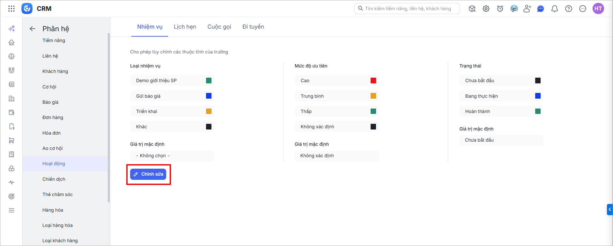Open the quote dollar document sidebar icon

11,126
